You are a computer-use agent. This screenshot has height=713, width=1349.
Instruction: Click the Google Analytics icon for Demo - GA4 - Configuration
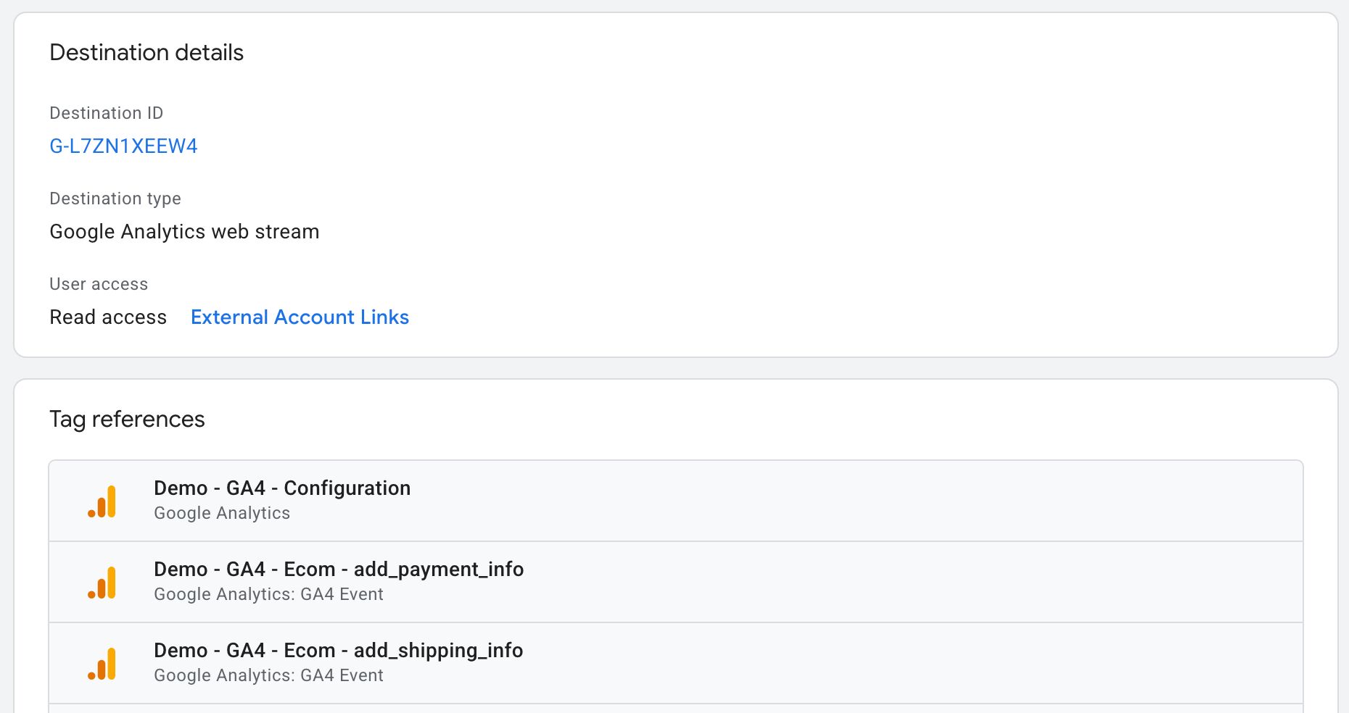pyautogui.click(x=102, y=501)
